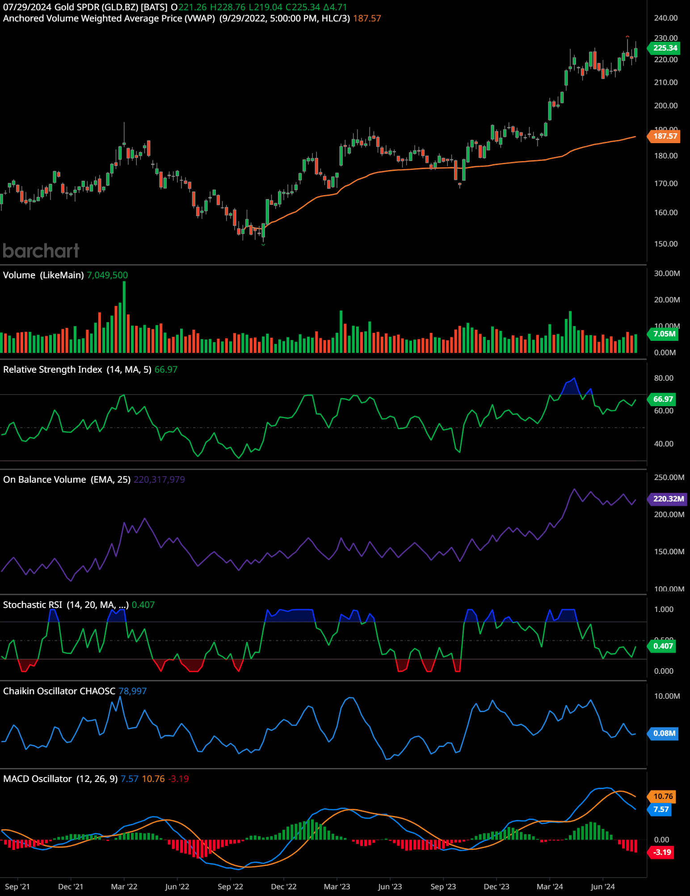The width and height of the screenshot is (690, 896).
Task: Click the Mar '22 date axis label
Action: [x=124, y=887]
